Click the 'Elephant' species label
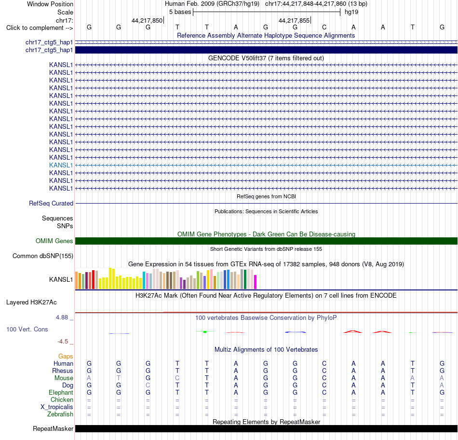The height and width of the screenshot is (440, 458). pyautogui.click(x=61, y=392)
